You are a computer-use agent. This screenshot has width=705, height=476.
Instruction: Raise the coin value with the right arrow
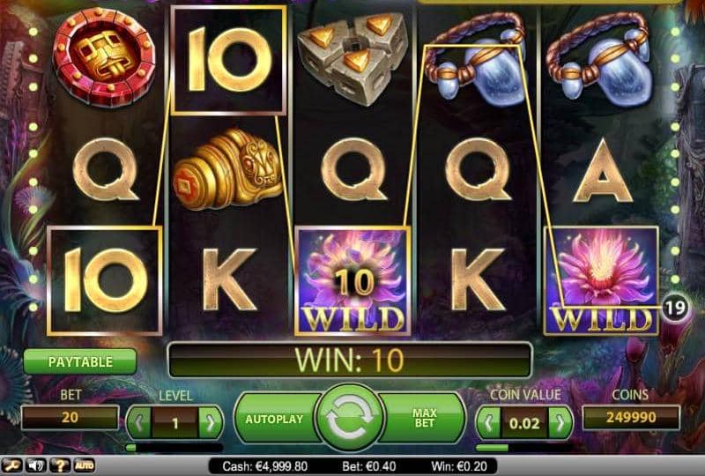(560, 422)
